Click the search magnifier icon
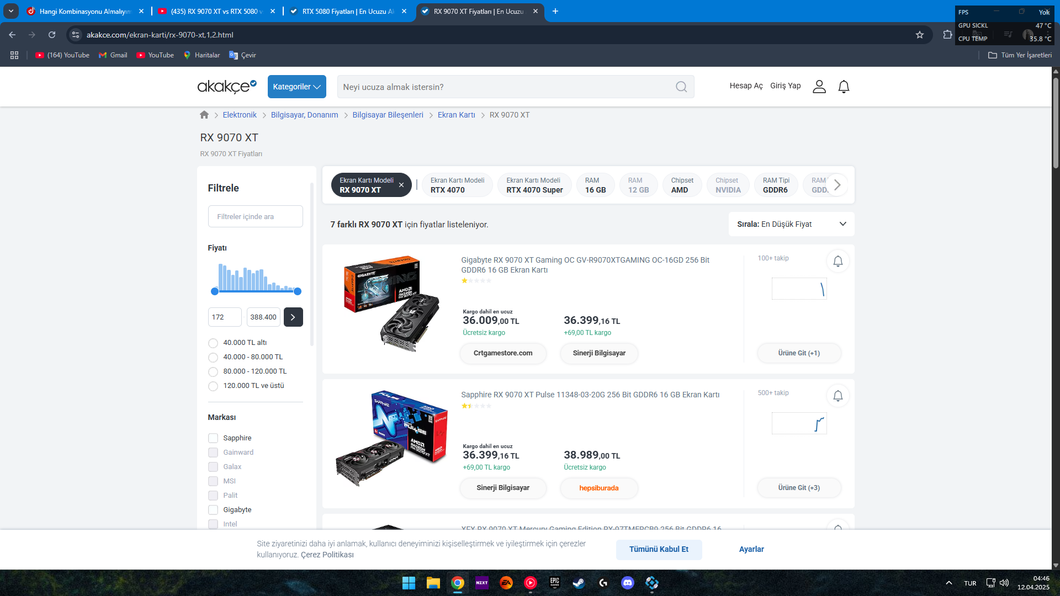This screenshot has height=596, width=1060. pyautogui.click(x=681, y=87)
